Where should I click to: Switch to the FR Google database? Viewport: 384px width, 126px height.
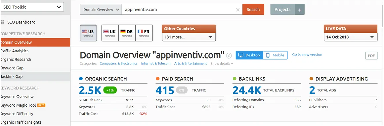point(144,33)
